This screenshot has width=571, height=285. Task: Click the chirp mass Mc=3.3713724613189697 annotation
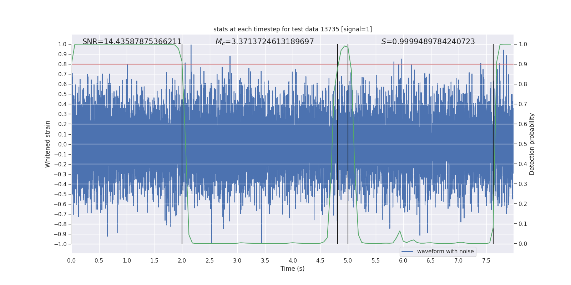pyautogui.click(x=265, y=42)
